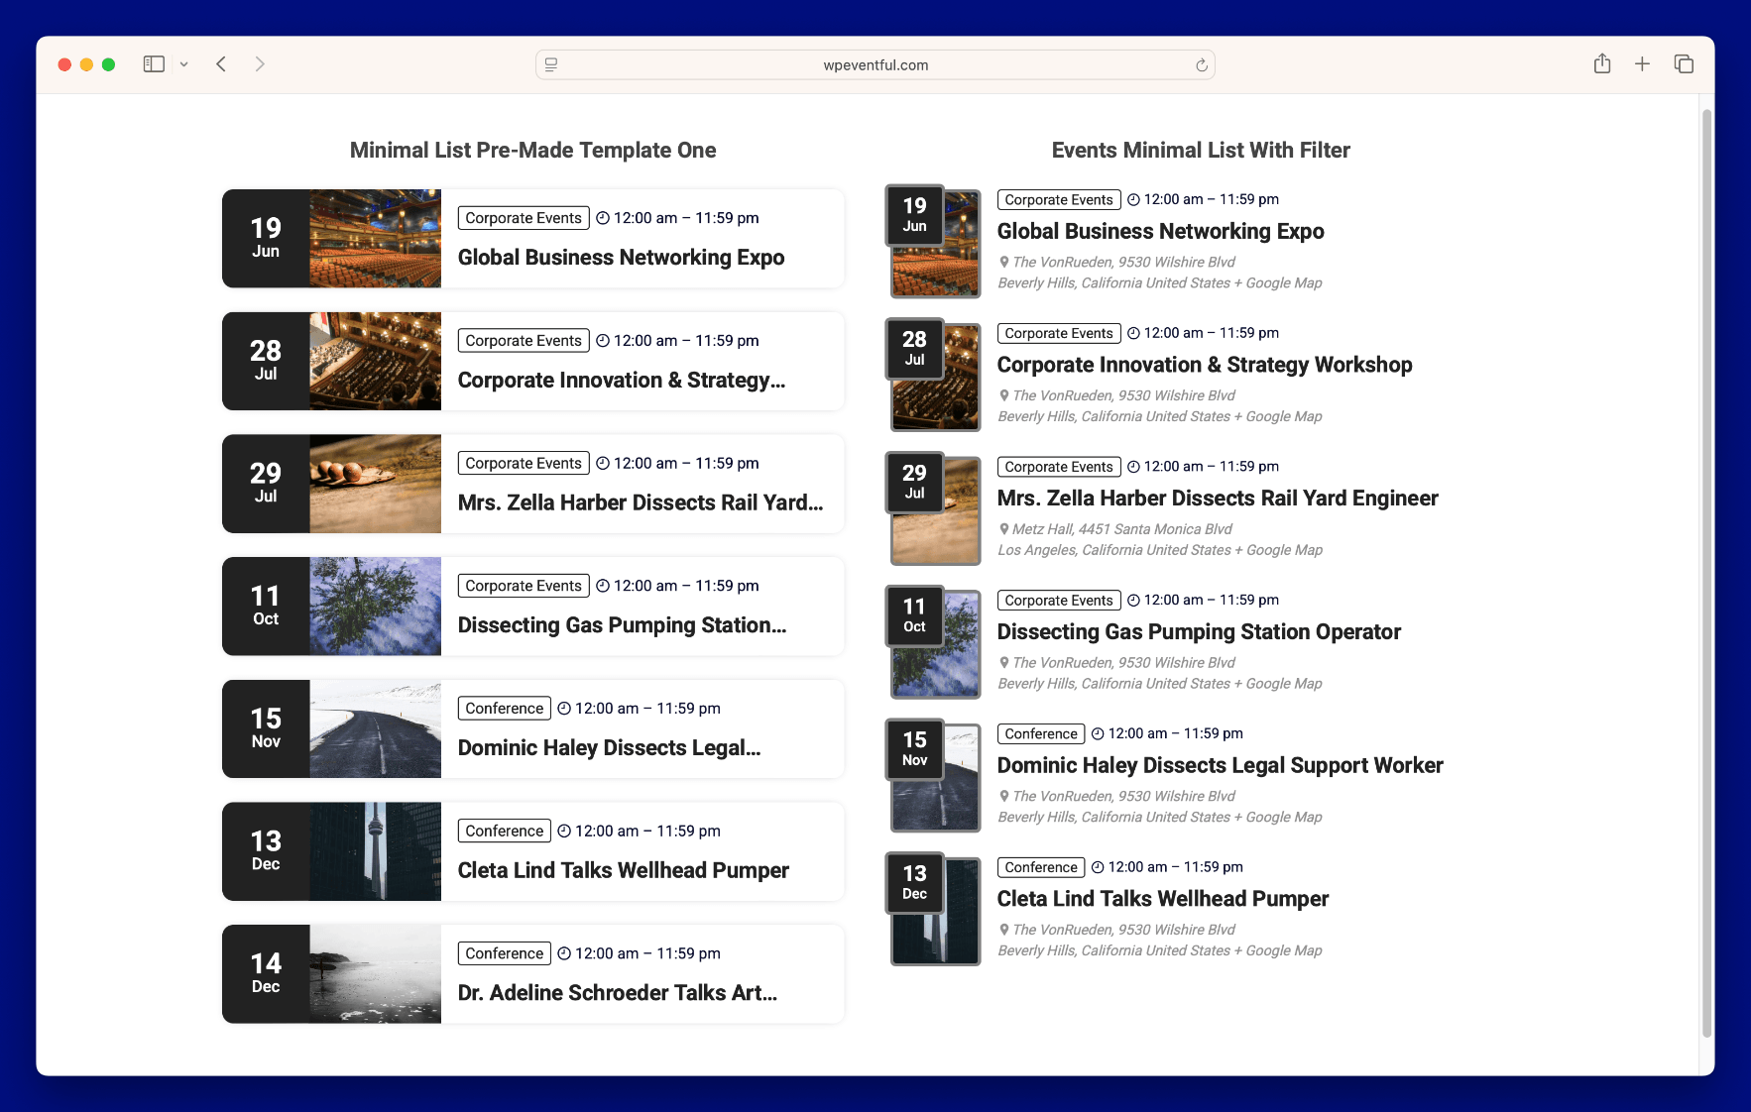This screenshot has height=1112, width=1751.
Task: Open the Share icon in toolbar
Action: 1601,64
